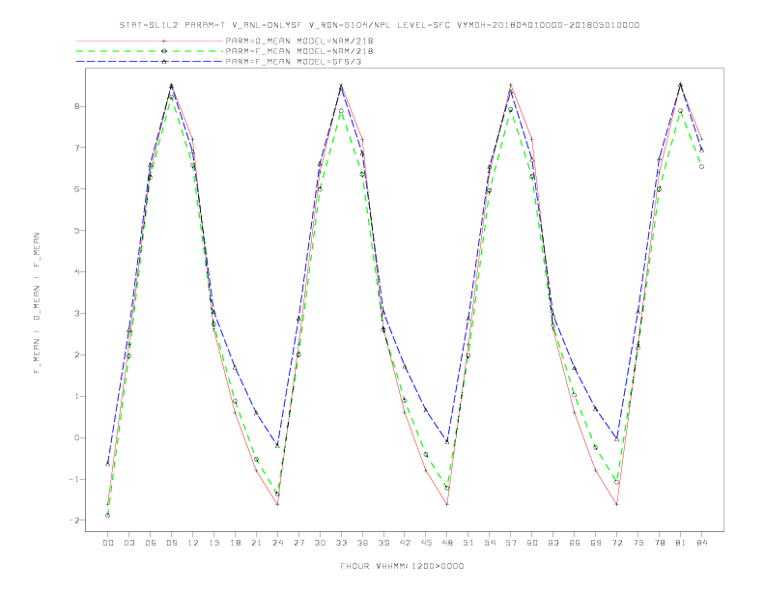Viewport: 765px width, 591px height.
Task: Select legend entry PARM=F_MEAN MODEL=GFS/3
Action: (294, 62)
